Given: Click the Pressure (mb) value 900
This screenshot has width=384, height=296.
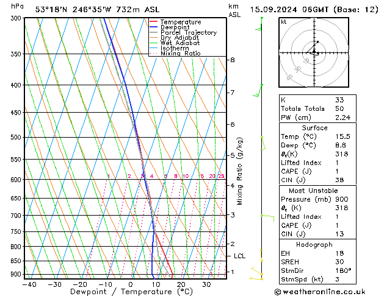Looking at the screenshot, I should point(342,199).
